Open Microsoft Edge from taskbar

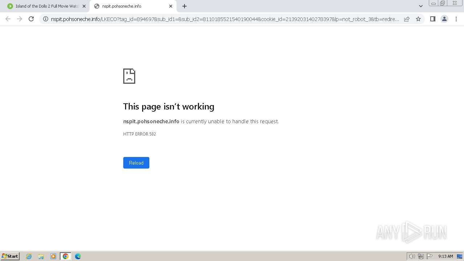[78, 256]
